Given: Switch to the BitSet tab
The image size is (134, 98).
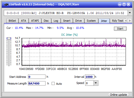Looking at the screenshot, I should tap(12, 21).
